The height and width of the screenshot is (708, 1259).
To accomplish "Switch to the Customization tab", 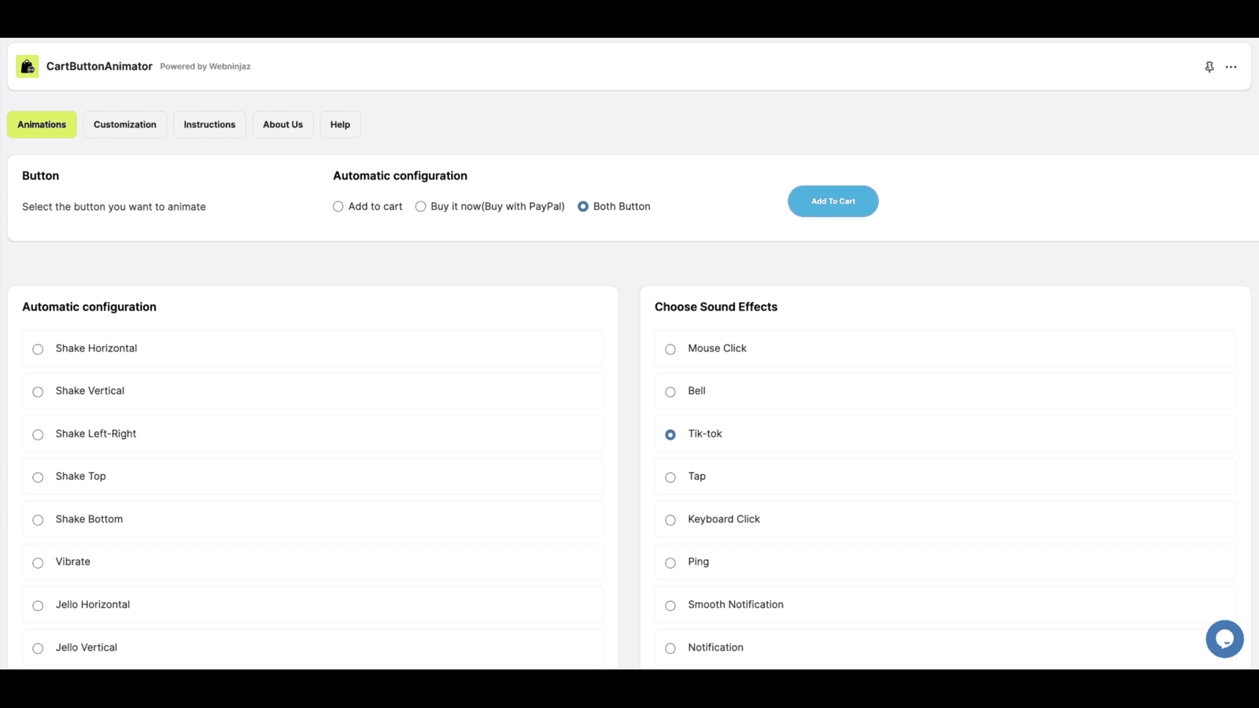I will tap(124, 124).
